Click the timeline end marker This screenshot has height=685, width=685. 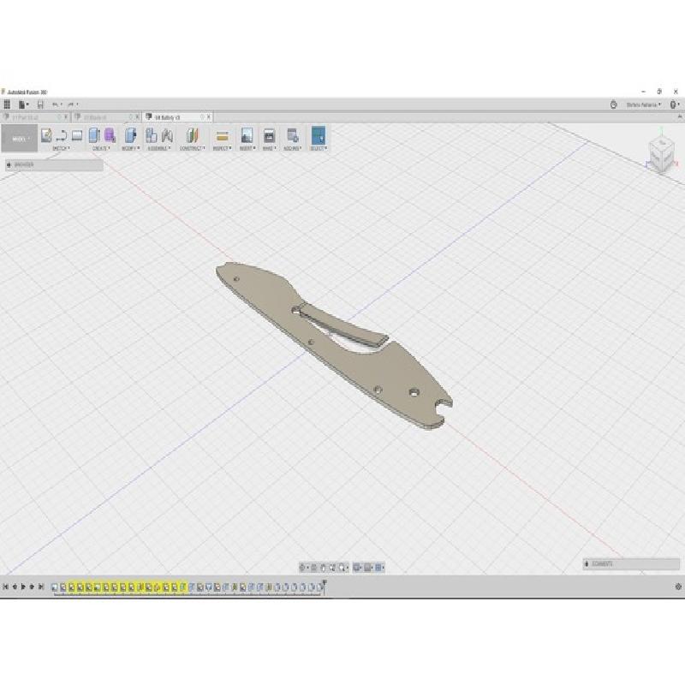pyautogui.click(x=325, y=586)
